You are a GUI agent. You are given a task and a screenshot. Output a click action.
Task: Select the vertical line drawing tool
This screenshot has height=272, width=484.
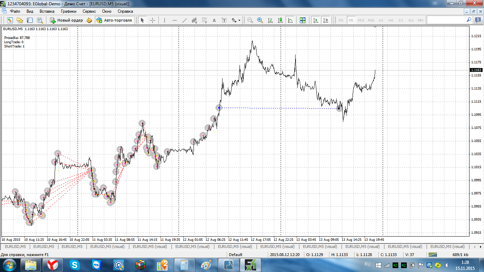point(164,20)
